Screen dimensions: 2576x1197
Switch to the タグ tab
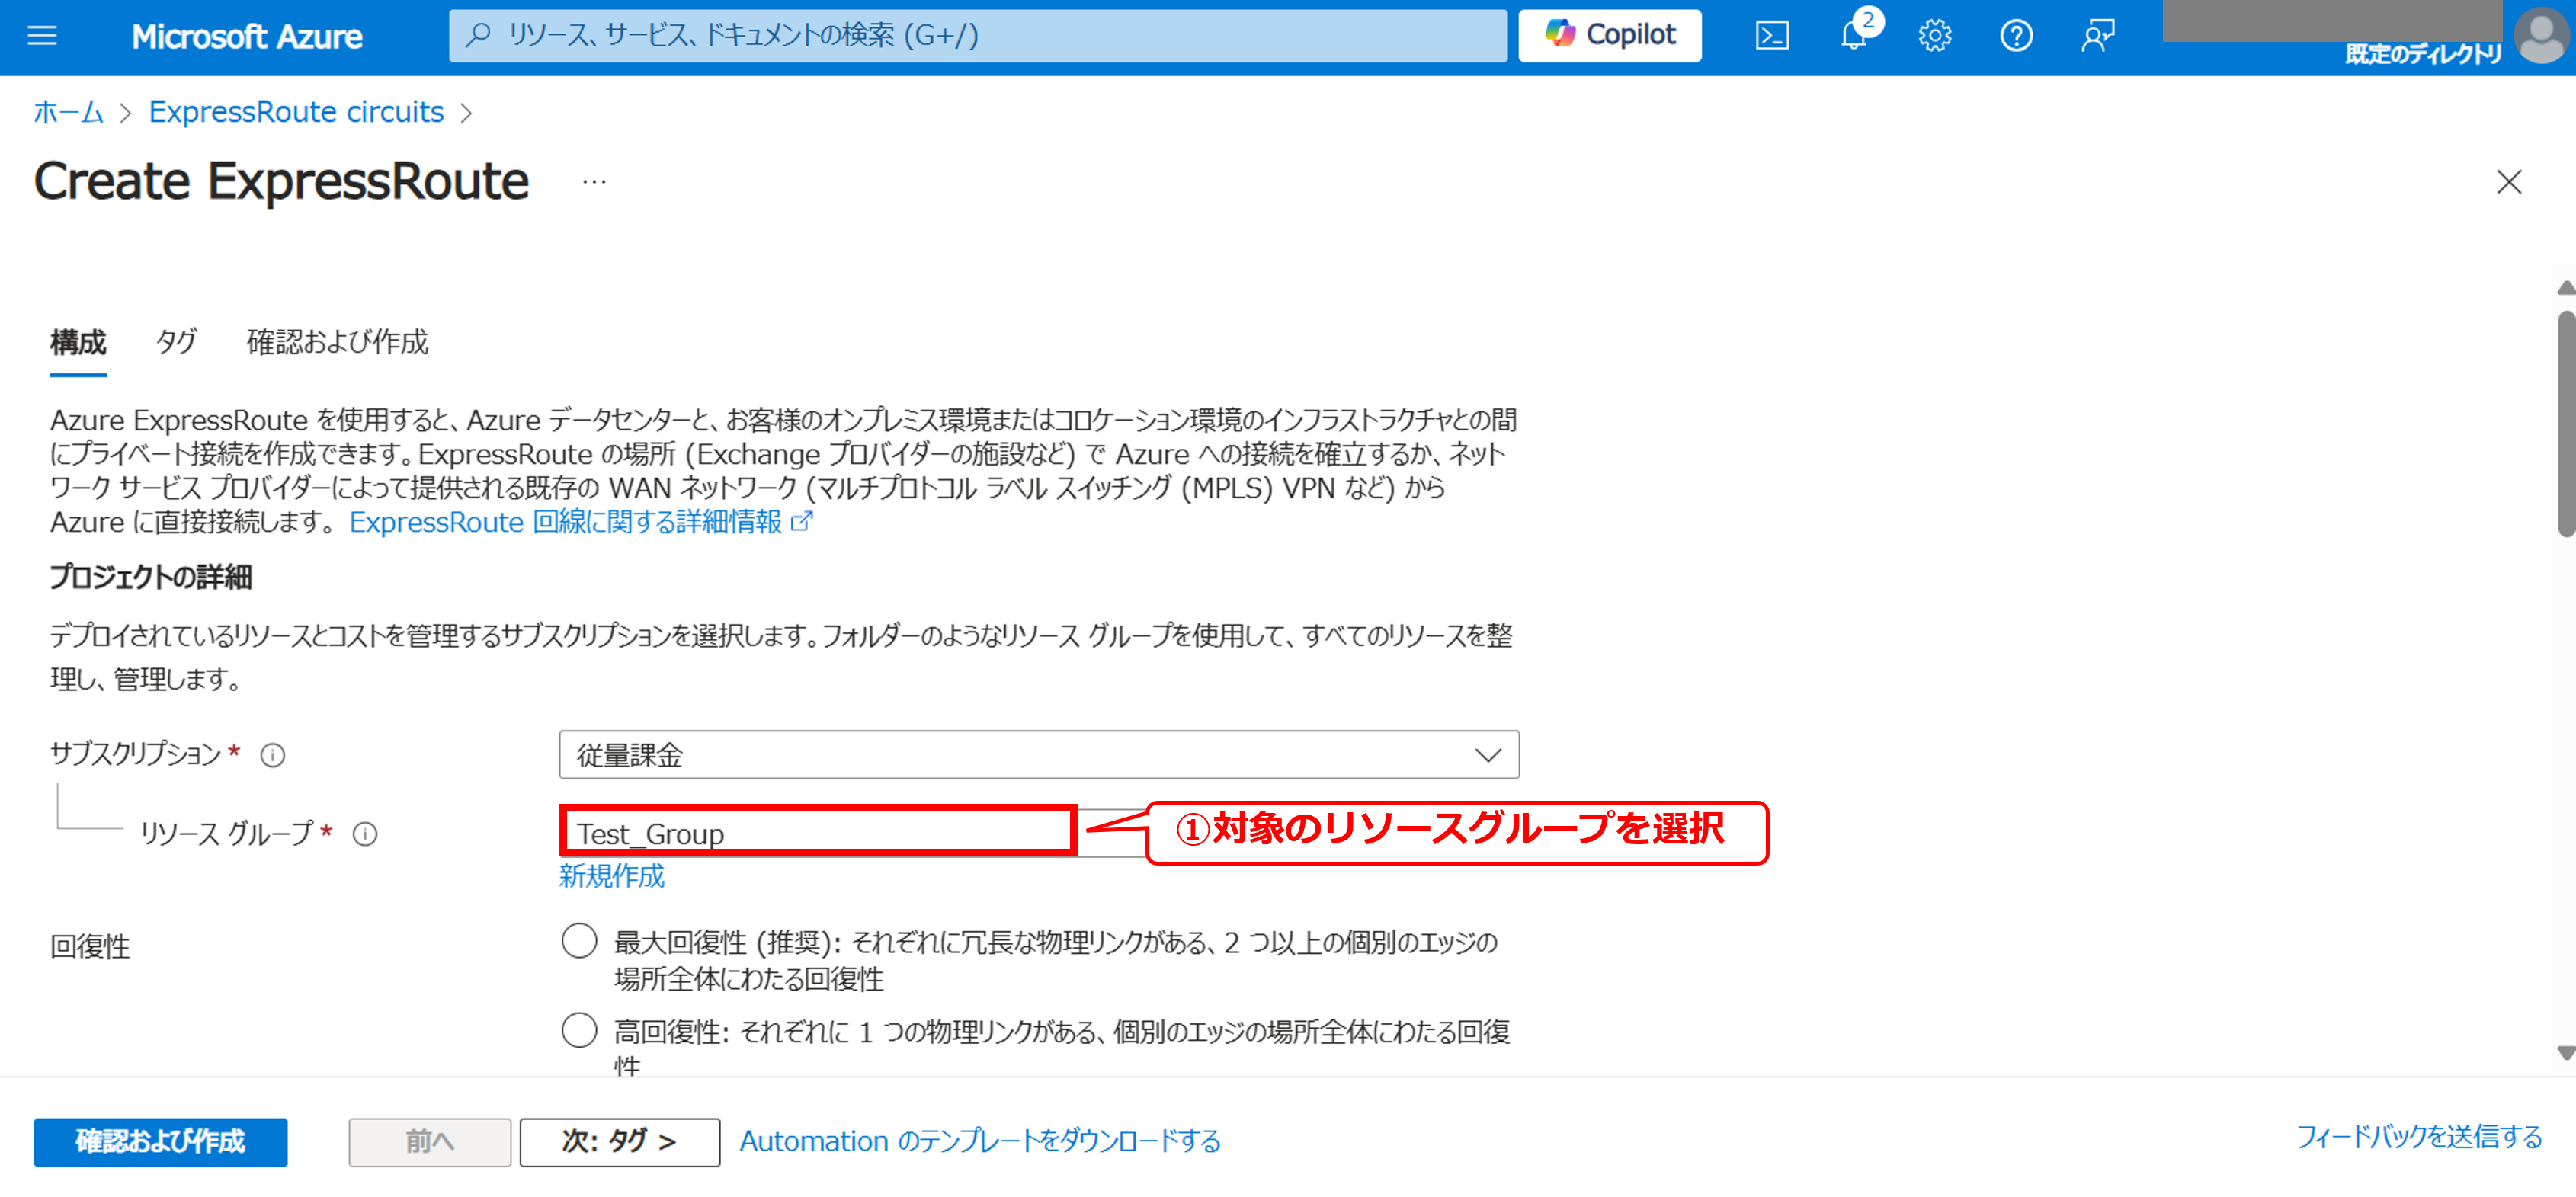click(176, 342)
